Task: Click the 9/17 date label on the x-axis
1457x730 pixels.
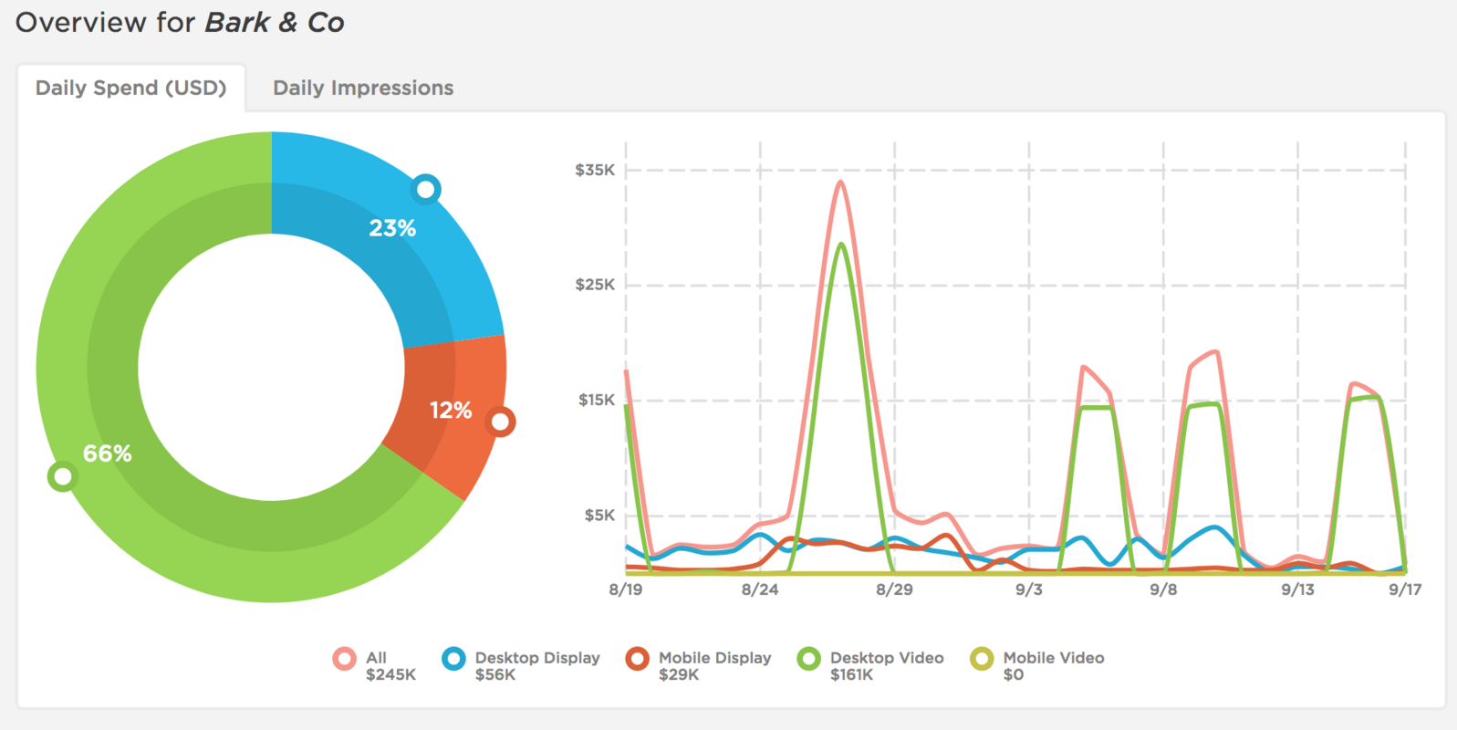Action: tap(1405, 589)
